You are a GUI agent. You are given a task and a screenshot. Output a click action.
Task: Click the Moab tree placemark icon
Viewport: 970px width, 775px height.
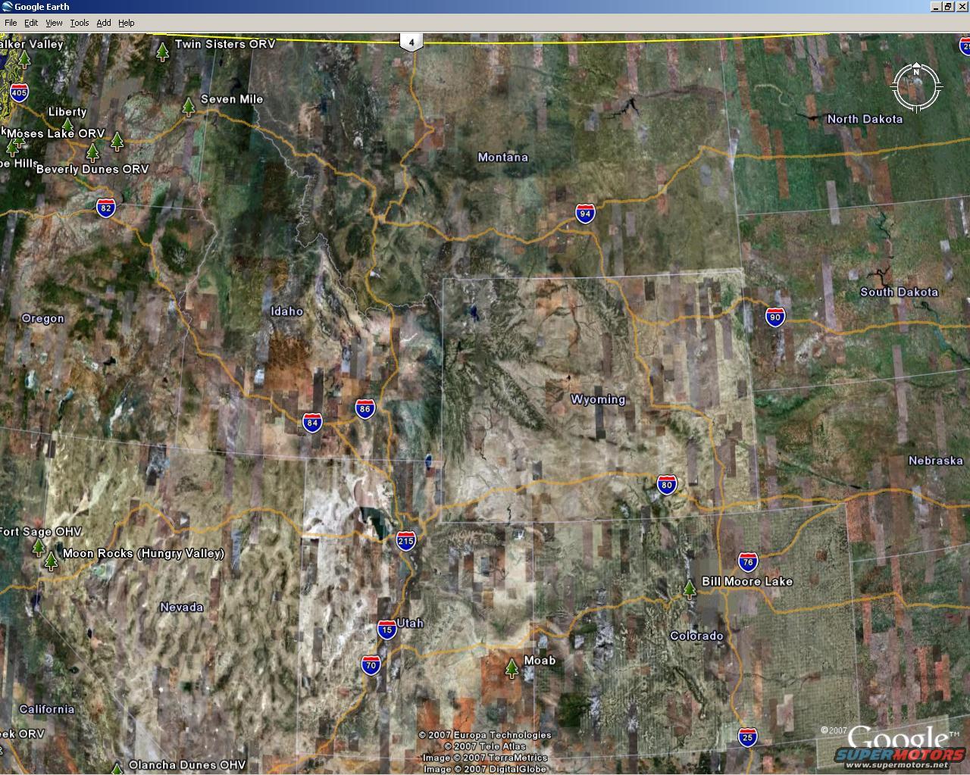pos(512,668)
